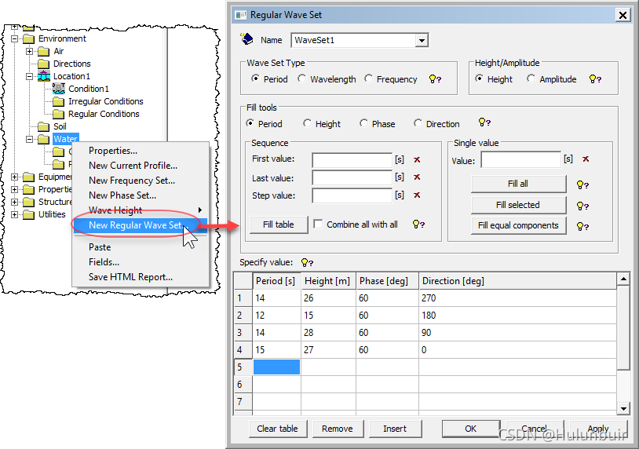639x449 pixels.
Task: Click the First value input field
Action: point(352,160)
